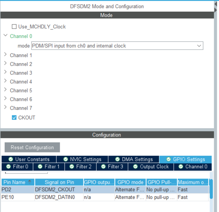Switch to the User Constants tab

(29, 159)
